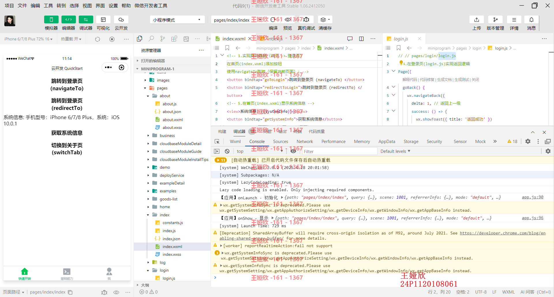Image resolution: width=554 pixels, height=297 pixels.
Task: Upload the project code
Action: pos(477,20)
